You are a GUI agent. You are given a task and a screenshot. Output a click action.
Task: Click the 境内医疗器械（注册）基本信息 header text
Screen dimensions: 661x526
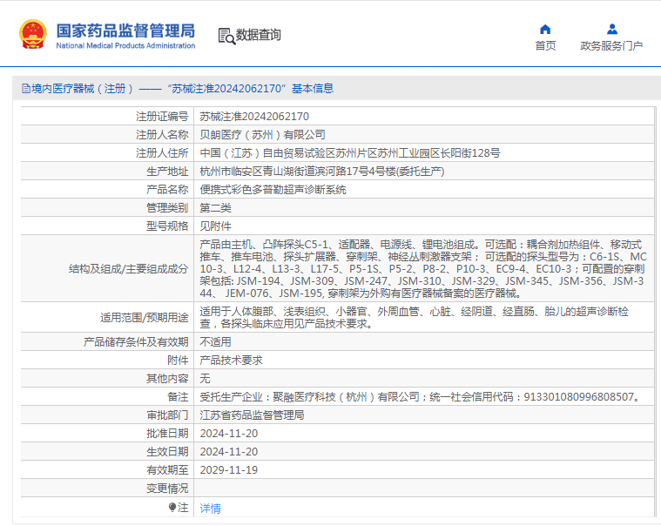click(x=182, y=89)
